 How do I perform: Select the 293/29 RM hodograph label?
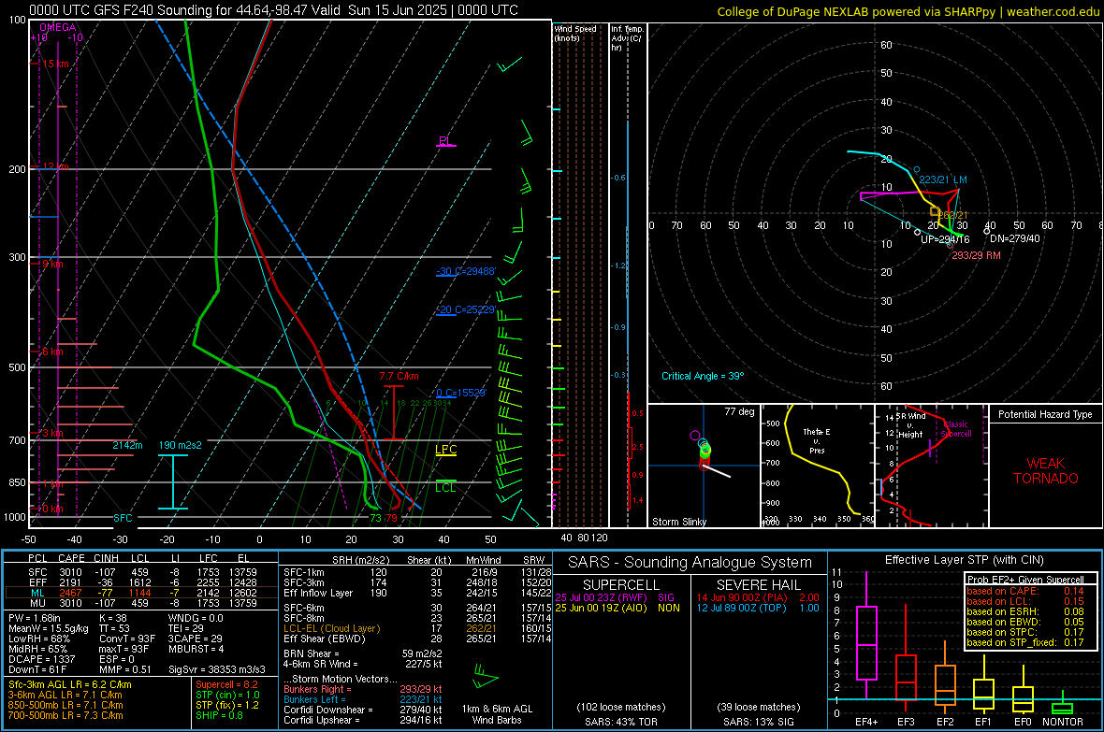[976, 255]
